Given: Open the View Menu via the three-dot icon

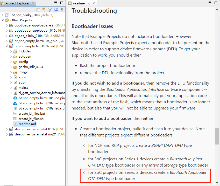Looking at the screenshot, I should point(62,9).
